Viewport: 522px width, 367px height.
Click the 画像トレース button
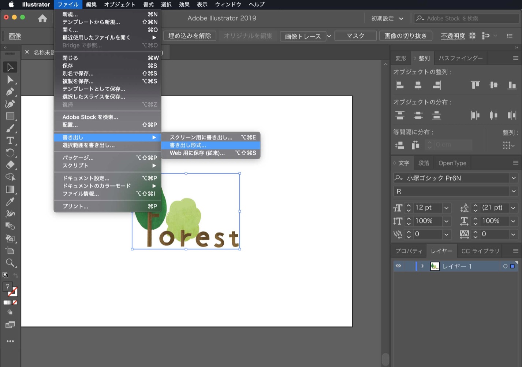pos(303,36)
